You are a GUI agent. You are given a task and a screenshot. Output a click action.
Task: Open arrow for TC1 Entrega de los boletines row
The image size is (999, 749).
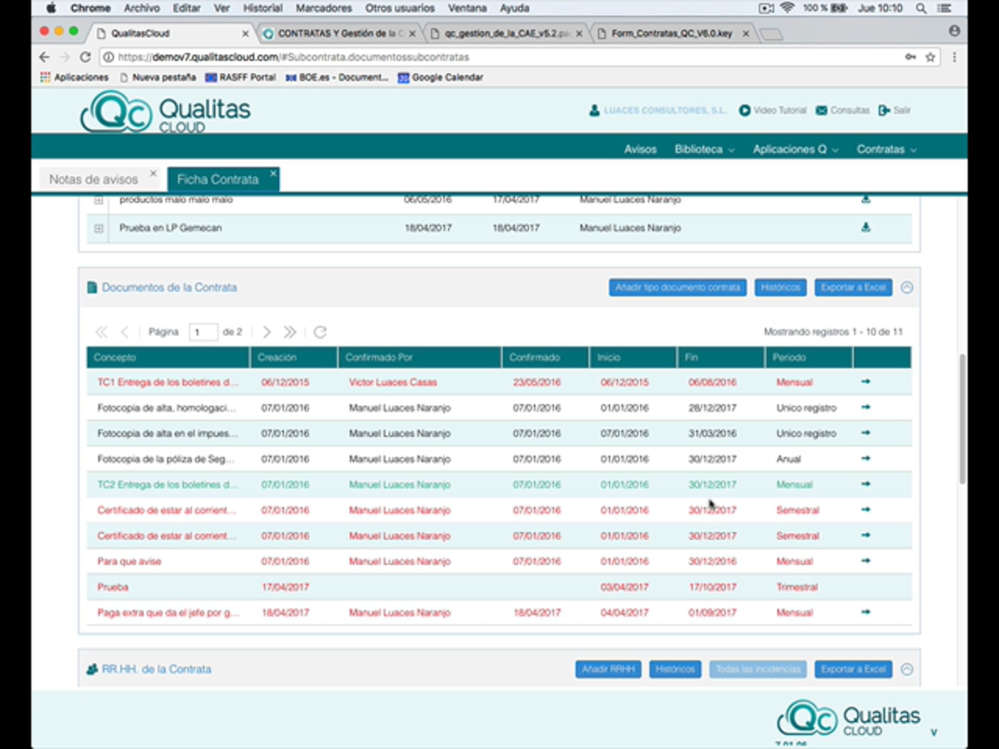pos(865,382)
